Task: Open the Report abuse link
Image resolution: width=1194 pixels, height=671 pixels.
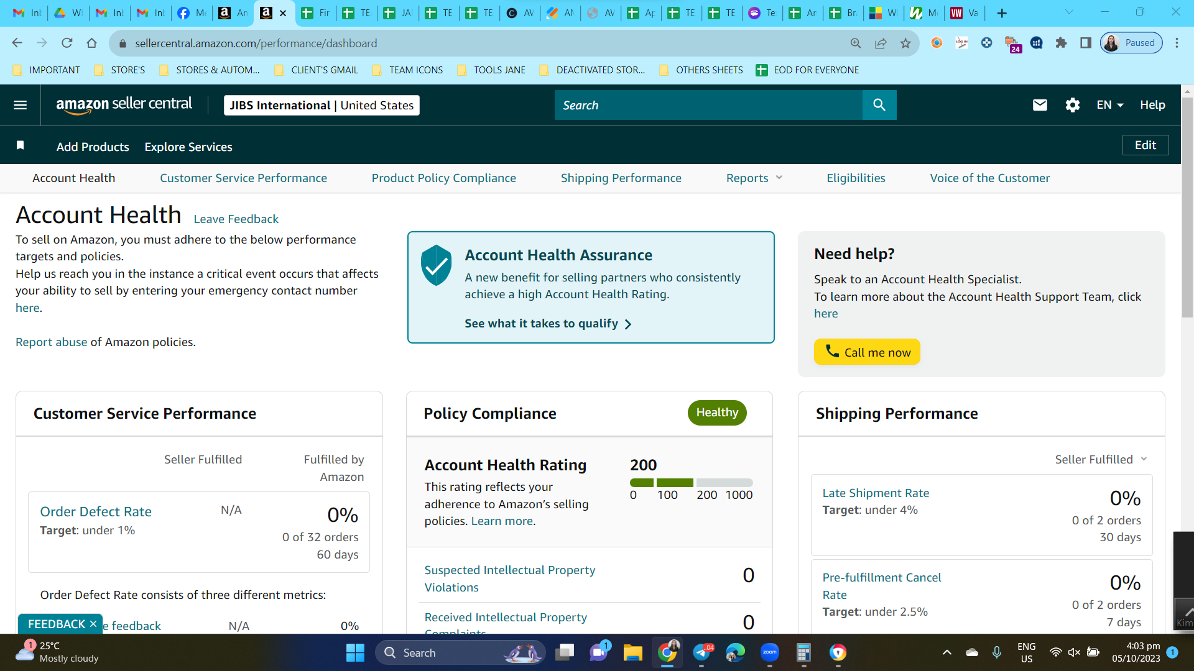Action: pos(52,342)
